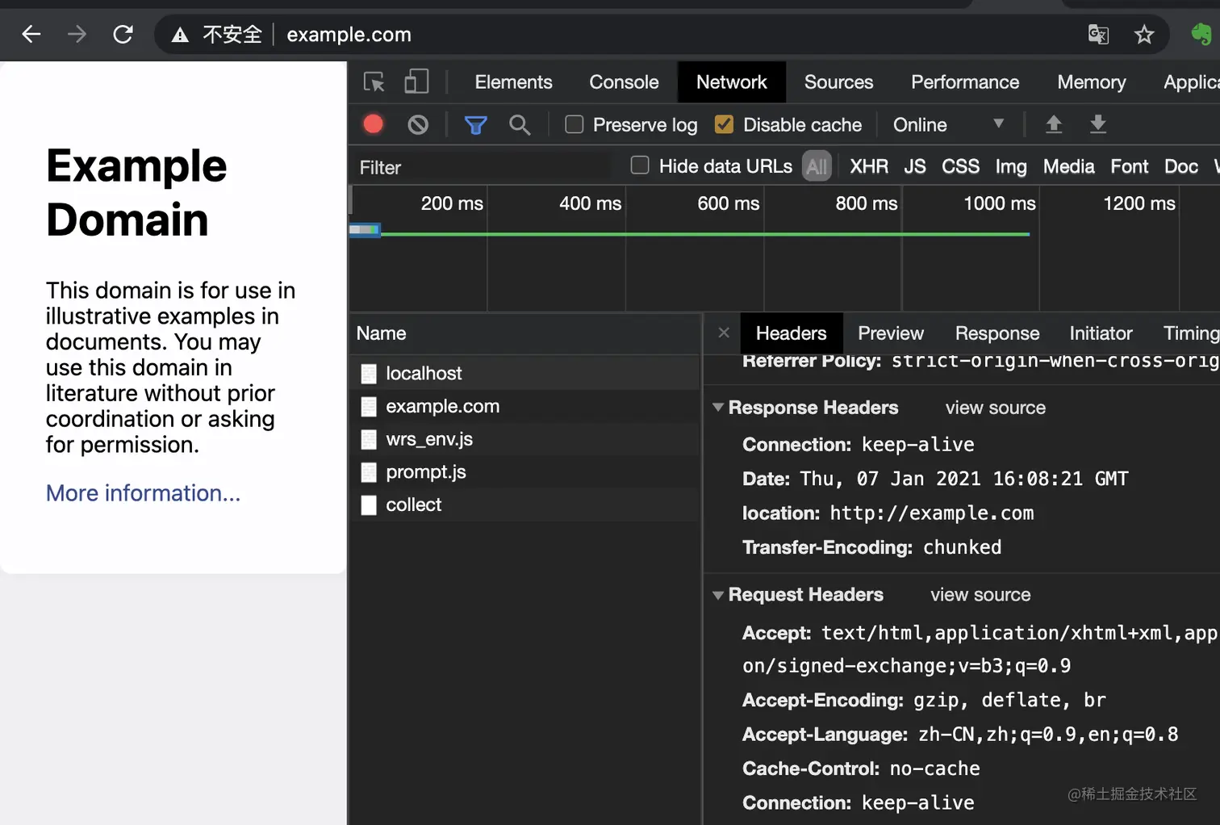The width and height of the screenshot is (1220, 825).
Task: Click file icon next to collect
Action: (369, 505)
